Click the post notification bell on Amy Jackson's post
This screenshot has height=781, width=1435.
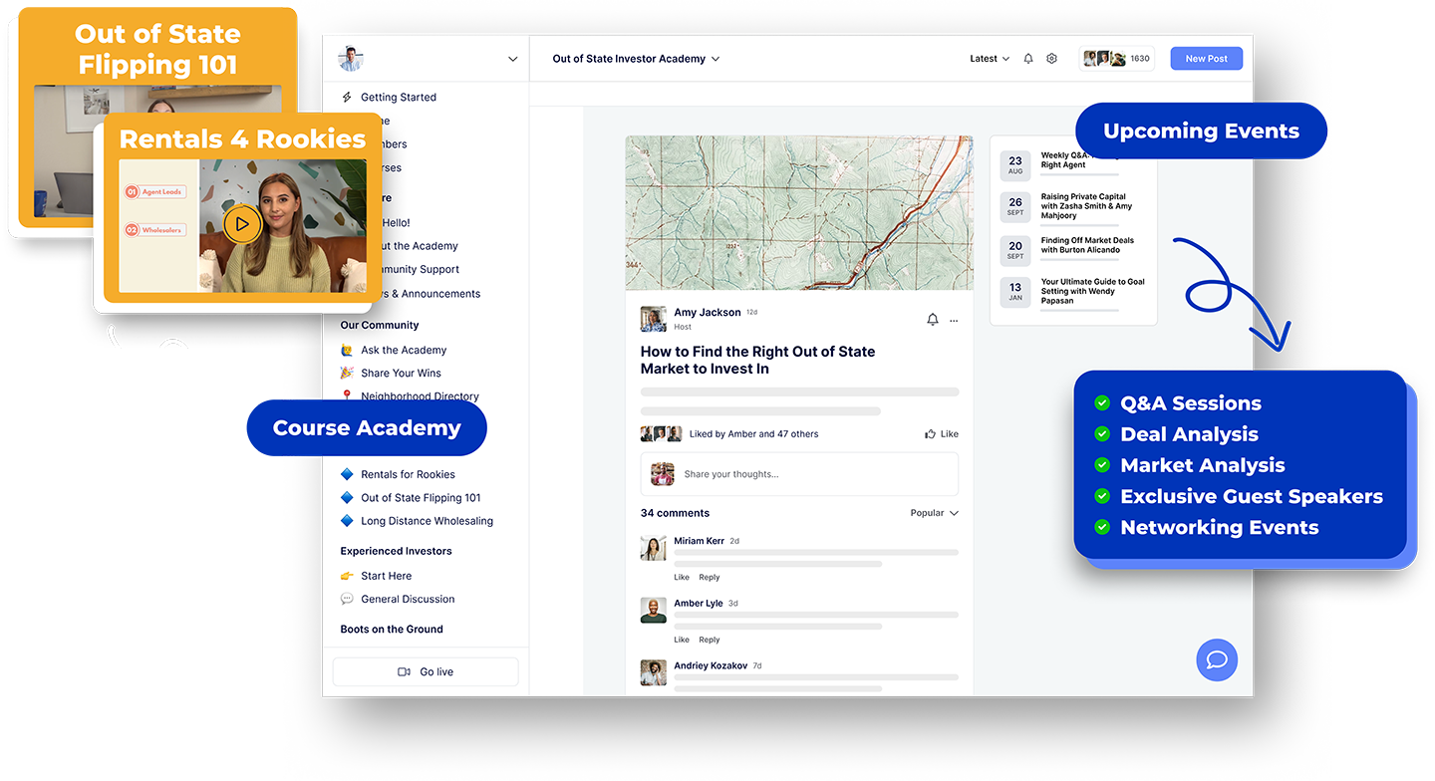click(x=933, y=320)
